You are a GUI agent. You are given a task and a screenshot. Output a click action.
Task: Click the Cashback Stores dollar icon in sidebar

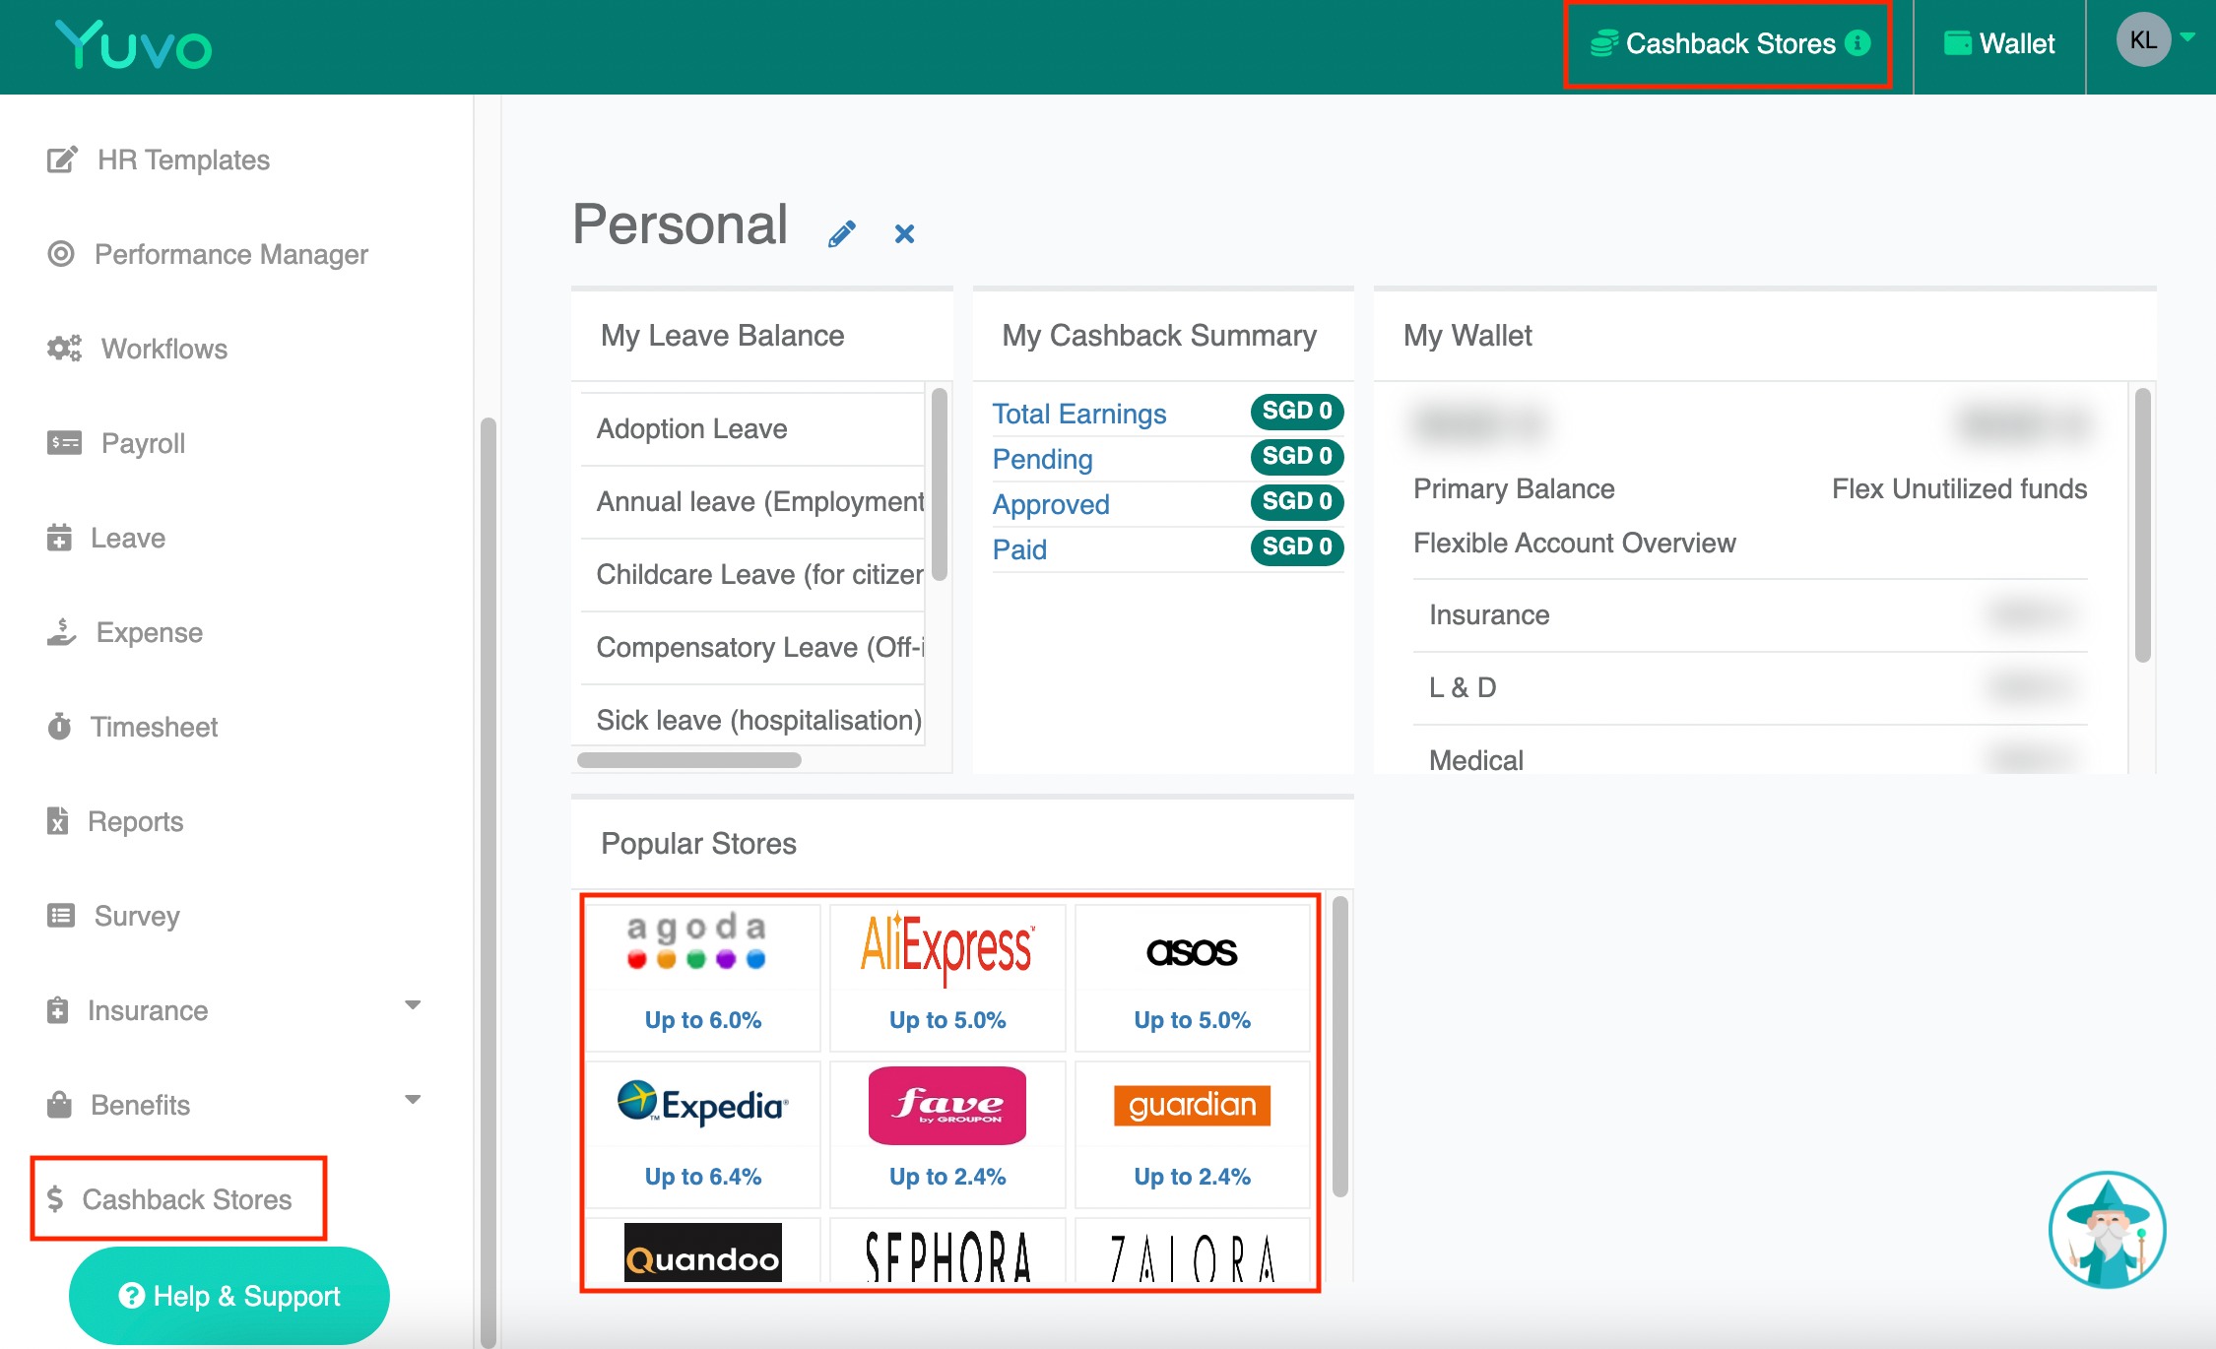[55, 1198]
